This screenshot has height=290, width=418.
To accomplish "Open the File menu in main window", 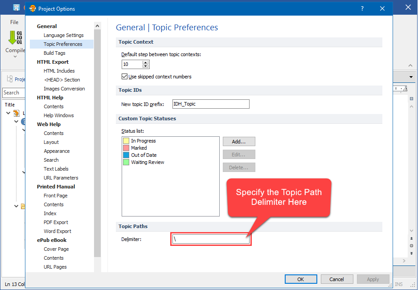I will 14,22.
